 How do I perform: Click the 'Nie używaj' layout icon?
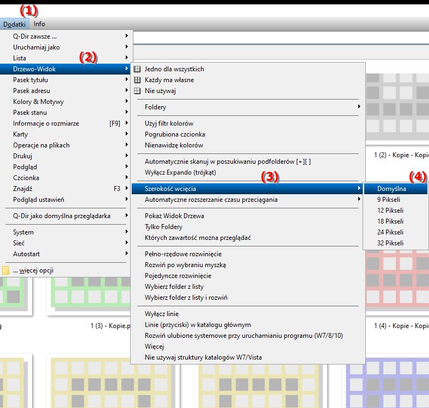tap(137, 91)
